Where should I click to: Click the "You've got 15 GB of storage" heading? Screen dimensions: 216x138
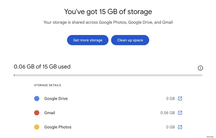point(108,12)
